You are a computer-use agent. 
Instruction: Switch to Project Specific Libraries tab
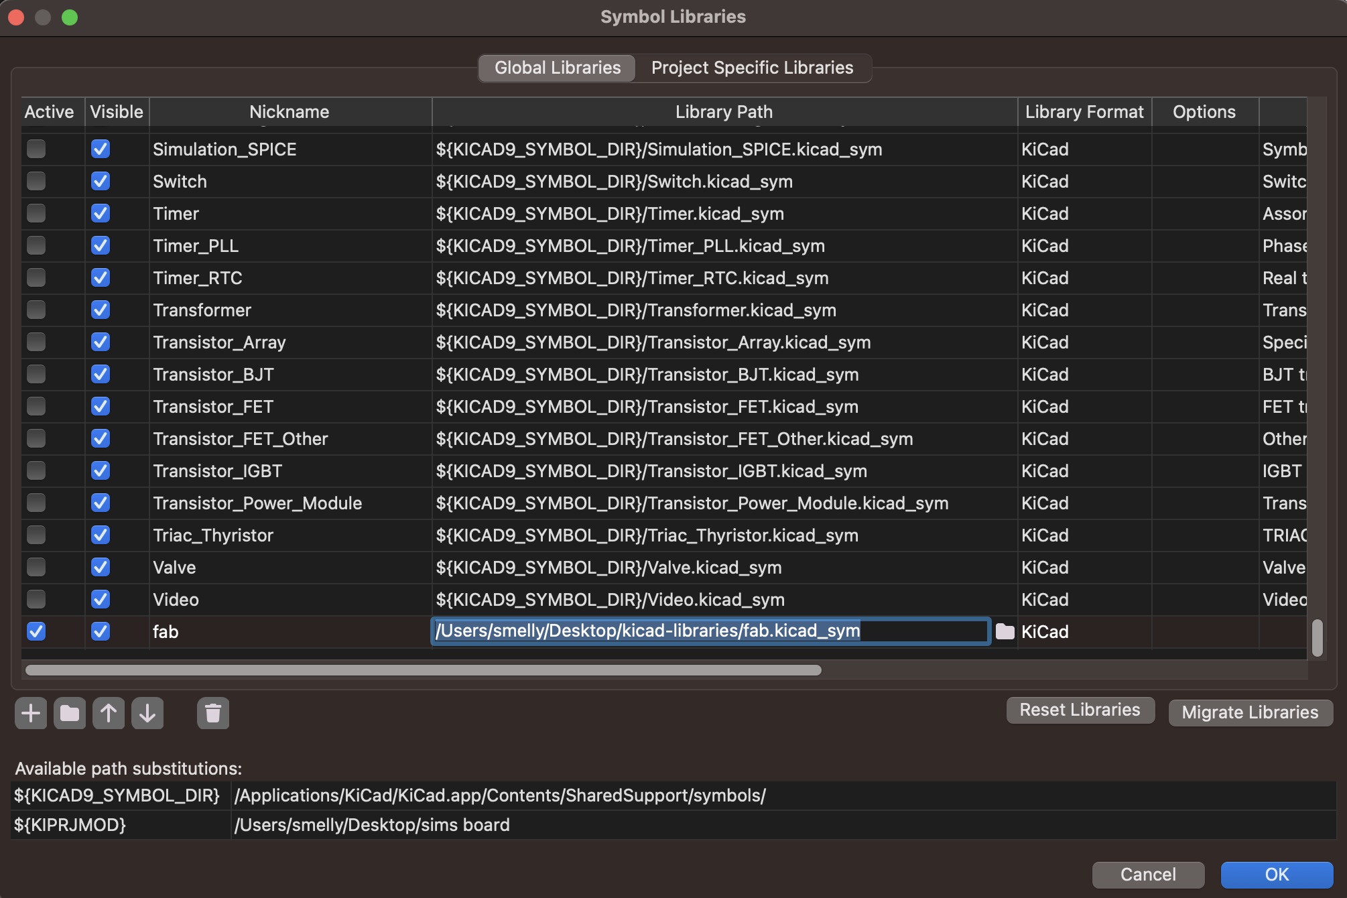coord(752,68)
